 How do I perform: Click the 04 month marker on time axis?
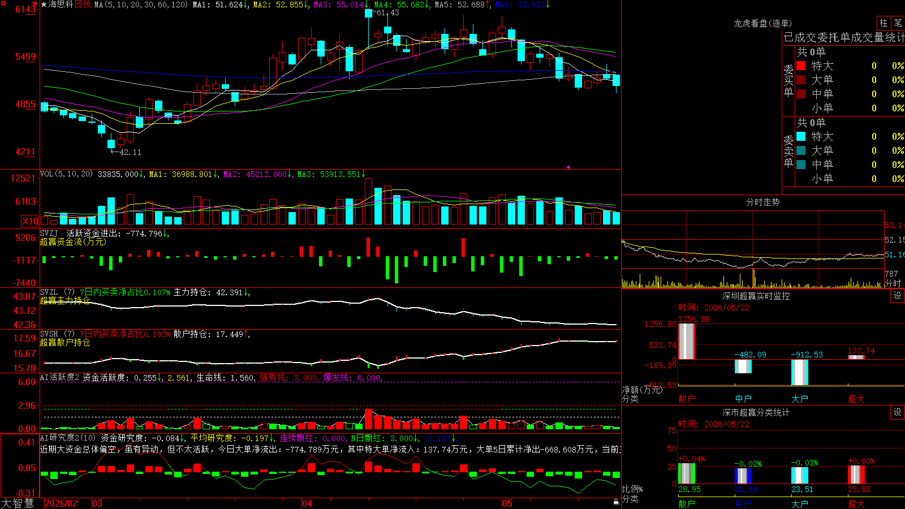(307, 503)
